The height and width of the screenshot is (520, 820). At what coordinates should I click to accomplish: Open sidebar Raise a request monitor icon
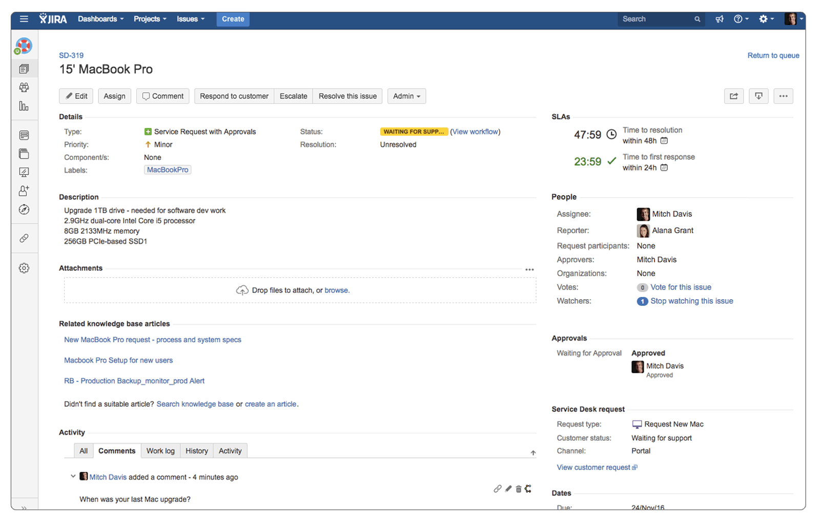tap(24, 172)
